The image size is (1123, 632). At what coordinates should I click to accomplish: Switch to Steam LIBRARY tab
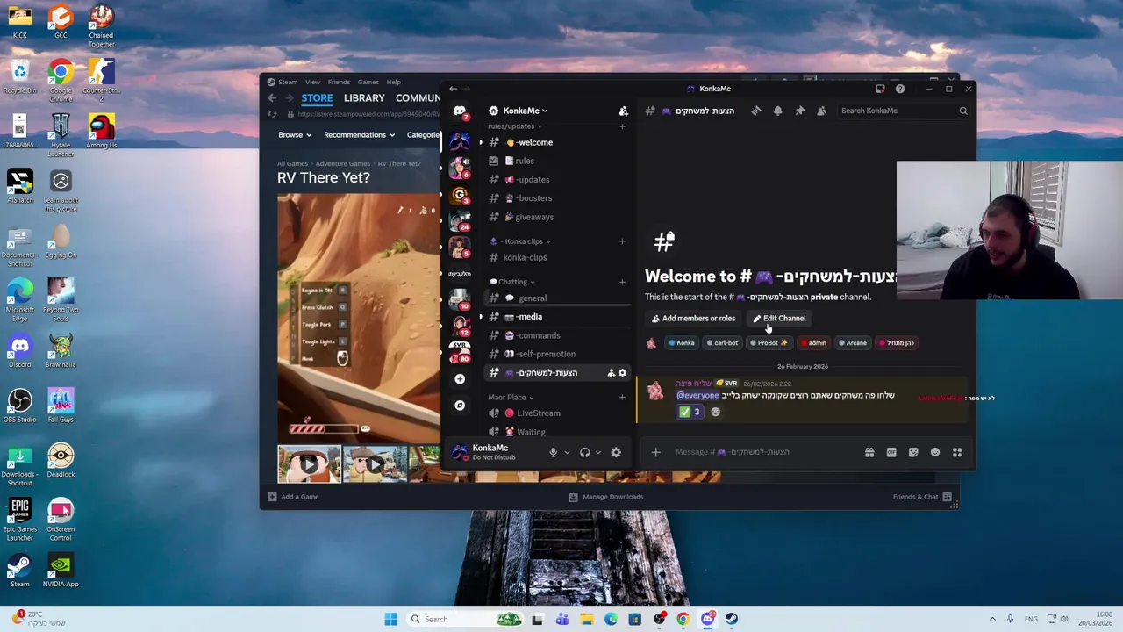(364, 98)
